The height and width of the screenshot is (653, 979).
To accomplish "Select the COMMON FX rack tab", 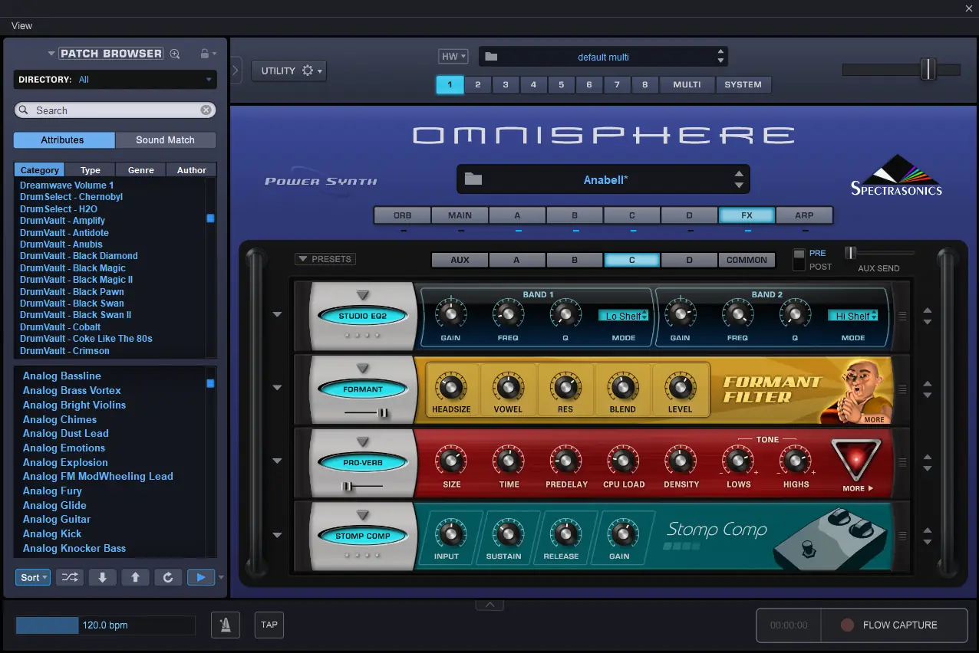I will pyautogui.click(x=747, y=260).
